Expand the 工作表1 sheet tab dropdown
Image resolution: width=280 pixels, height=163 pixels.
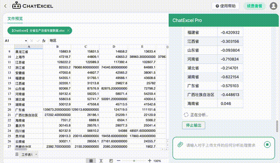coord(36,154)
